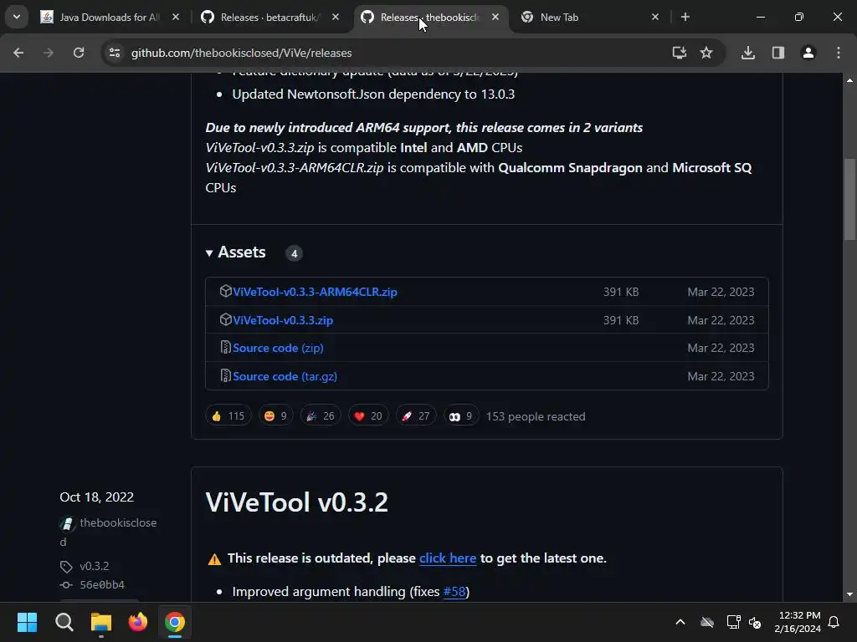Close the thebookisclosed Releases tab
This screenshot has width=857, height=642.
[495, 17]
